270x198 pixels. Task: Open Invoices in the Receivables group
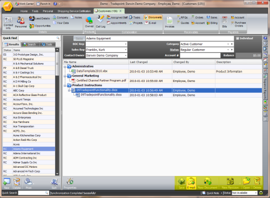click(170, 22)
